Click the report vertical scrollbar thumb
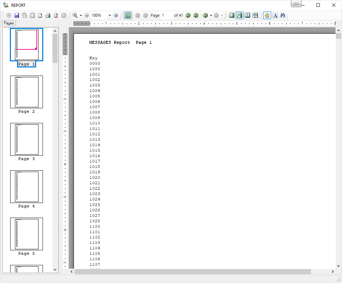 click(x=338, y=36)
